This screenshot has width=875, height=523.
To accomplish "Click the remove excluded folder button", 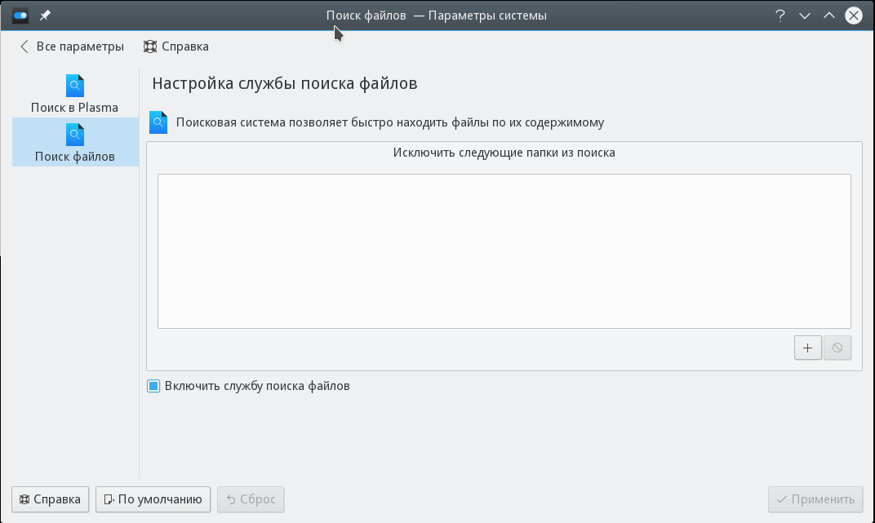I will 837,348.
